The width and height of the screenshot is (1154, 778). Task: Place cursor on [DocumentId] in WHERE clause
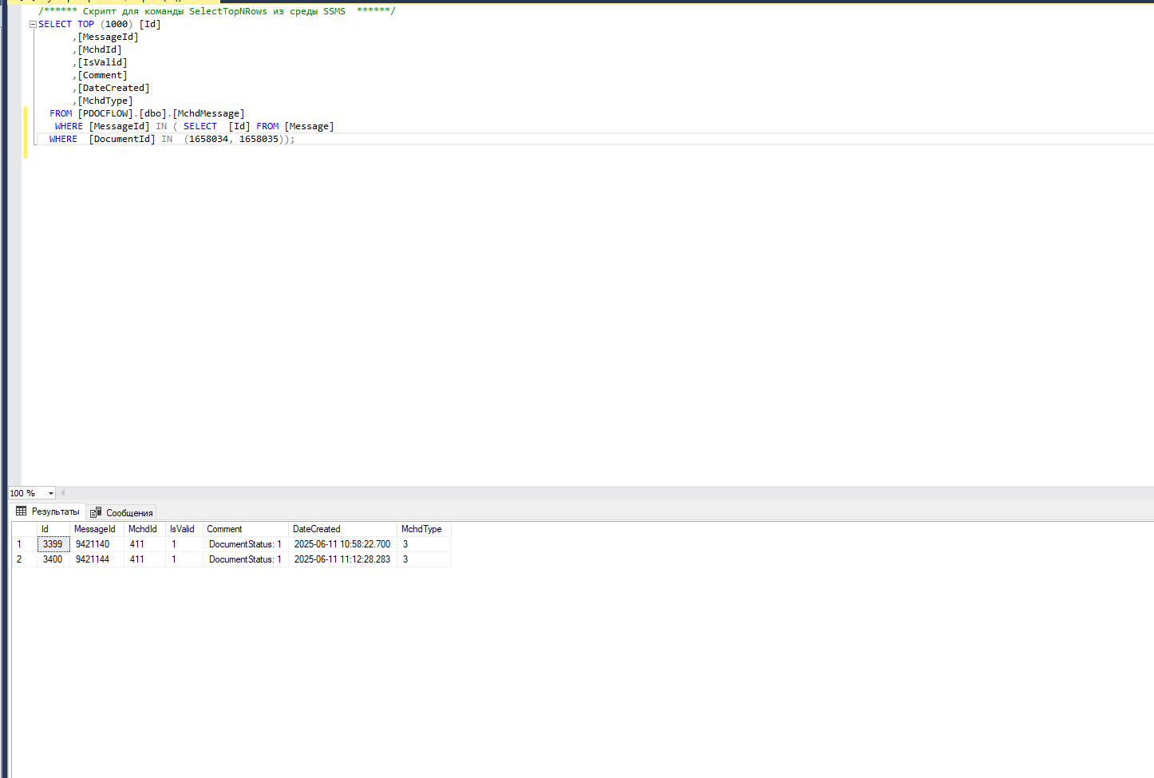coord(122,140)
